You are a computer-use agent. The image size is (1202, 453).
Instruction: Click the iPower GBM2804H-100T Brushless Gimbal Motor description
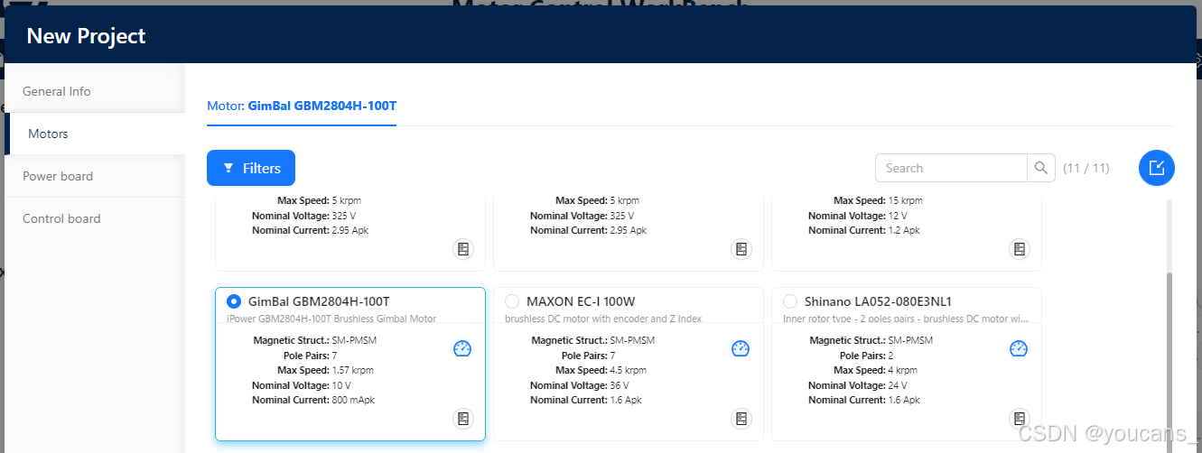[331, 319]
